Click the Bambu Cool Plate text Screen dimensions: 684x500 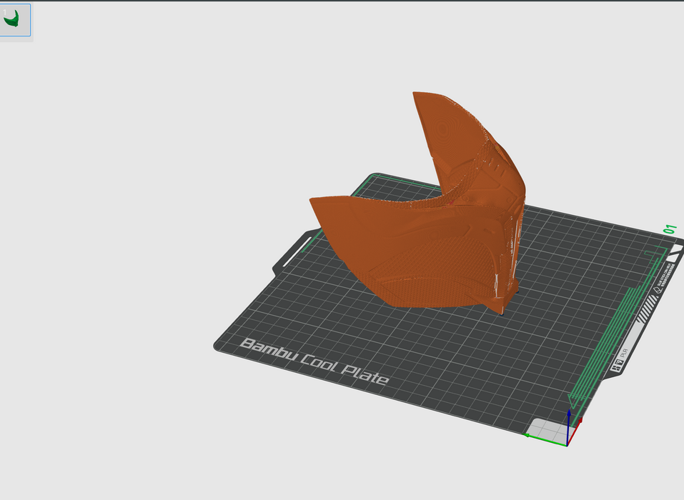click(314, 361)
